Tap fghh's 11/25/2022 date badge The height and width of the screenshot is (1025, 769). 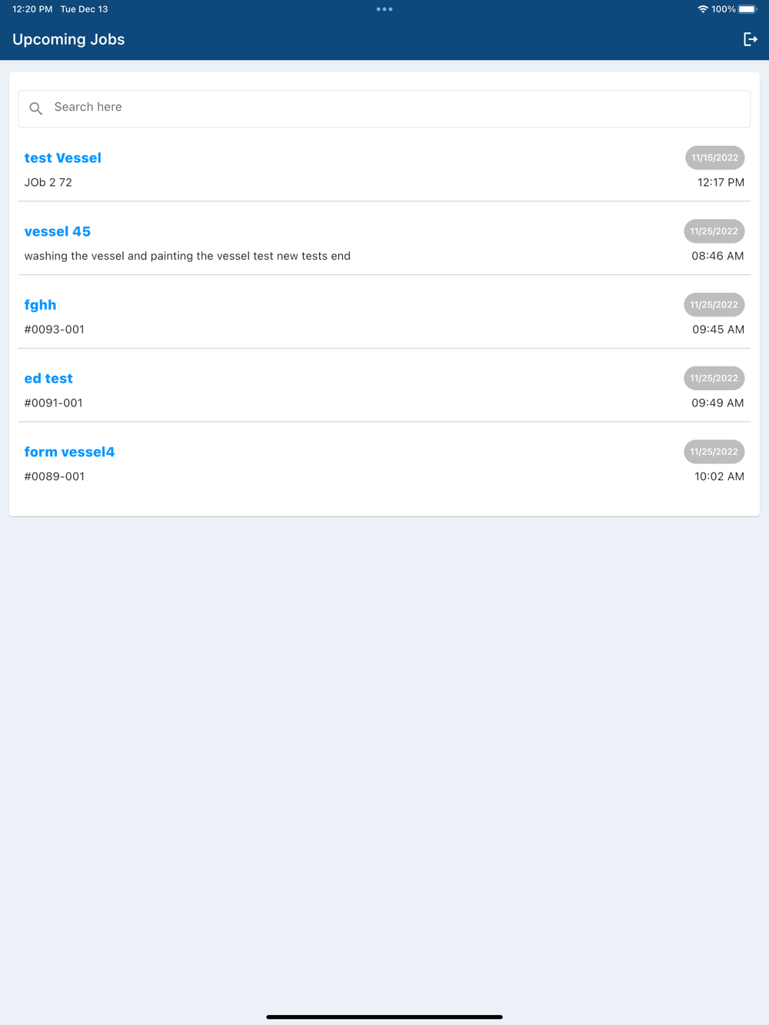(x=714, y=304)
